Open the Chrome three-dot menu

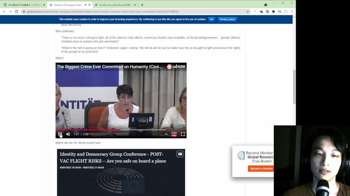click(292, 12)
